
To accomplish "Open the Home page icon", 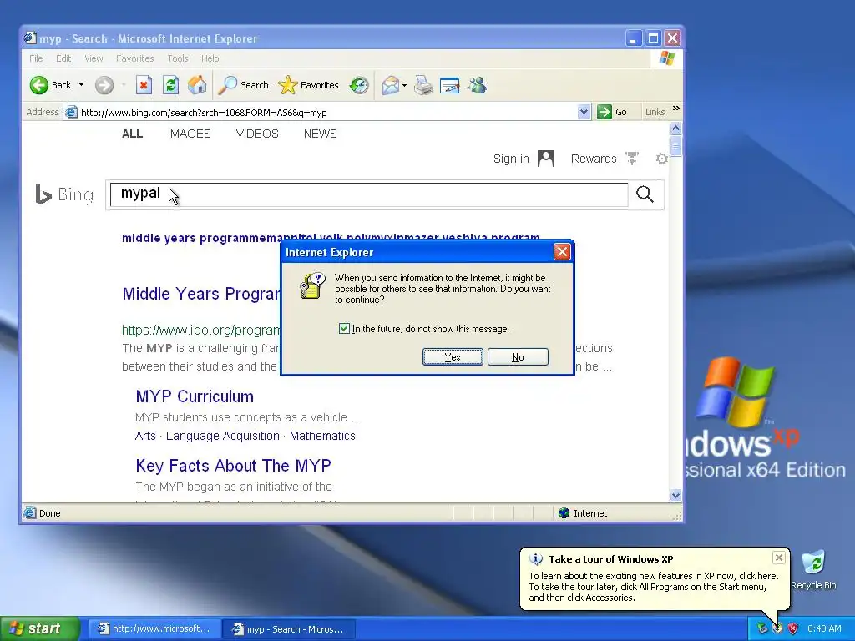I will [197, 85].
